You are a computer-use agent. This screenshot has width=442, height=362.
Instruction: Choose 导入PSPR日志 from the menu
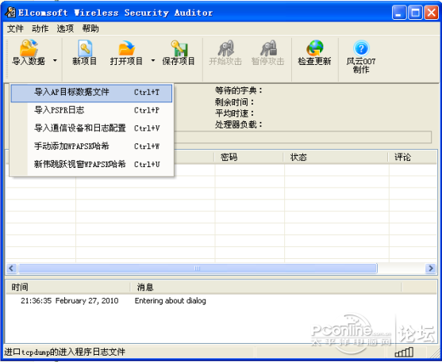91,110
